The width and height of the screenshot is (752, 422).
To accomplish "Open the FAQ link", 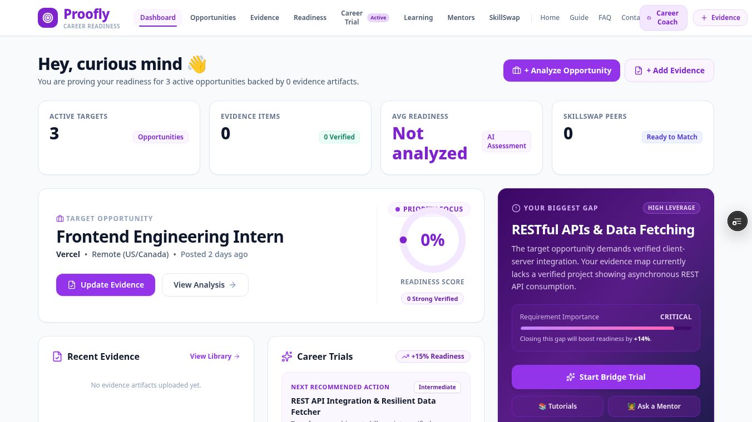I will (x=605, y=18).
